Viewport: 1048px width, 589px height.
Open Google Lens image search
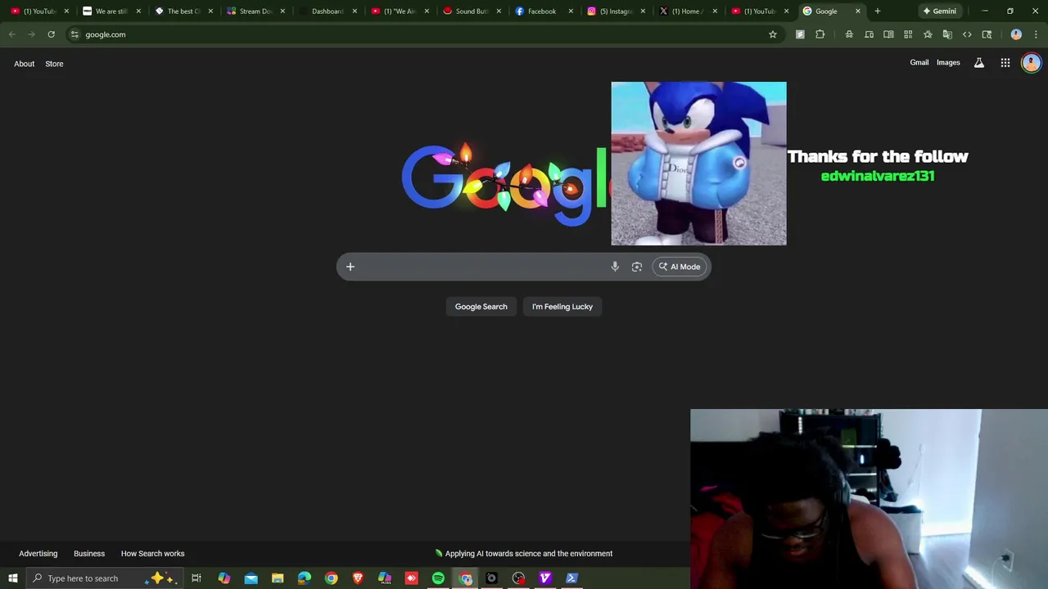[637, 267]
